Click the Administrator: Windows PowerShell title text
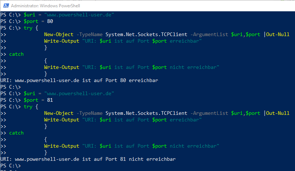This screenshot has width=295, height=171. pyautogui.click(x=45, y=6)
